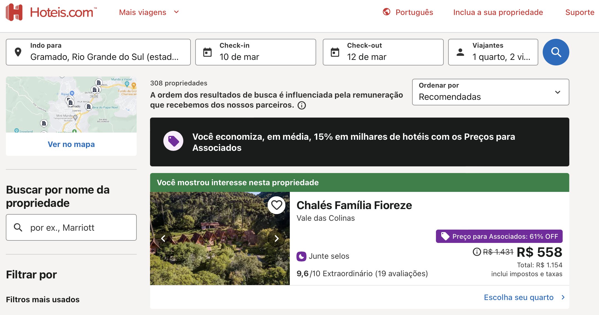Open the Check-out date 12 de mar
This screenshot has height=315, width=599.
[x=383, y=52]
